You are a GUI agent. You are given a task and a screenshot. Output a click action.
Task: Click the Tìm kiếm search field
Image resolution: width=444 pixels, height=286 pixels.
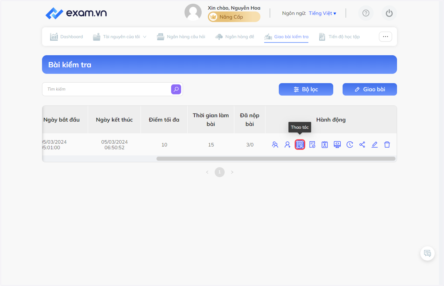coord(107,89)
